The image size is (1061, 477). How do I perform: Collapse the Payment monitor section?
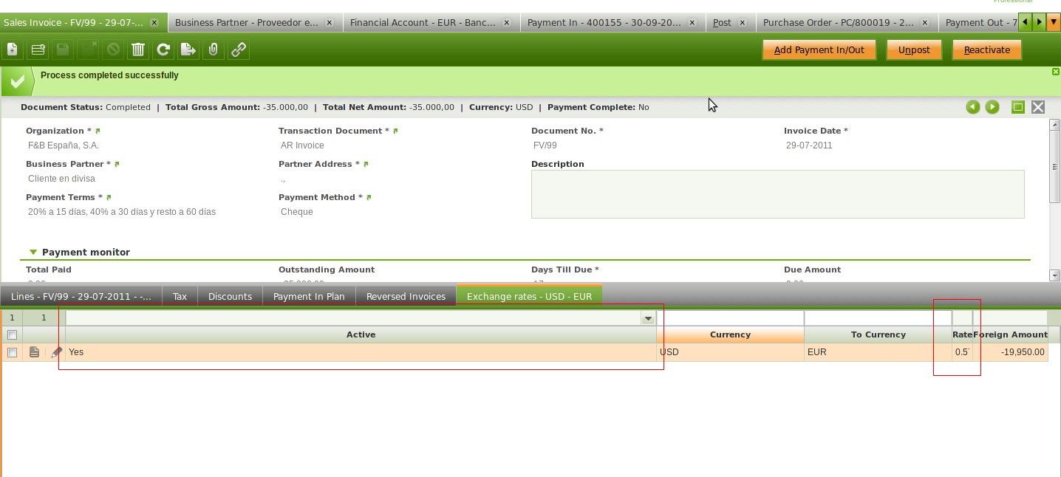pyautogui.click(x=33, y=253)
